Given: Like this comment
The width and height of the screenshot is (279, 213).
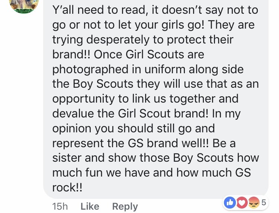Looking at the screenshot, I should (90, 206).
